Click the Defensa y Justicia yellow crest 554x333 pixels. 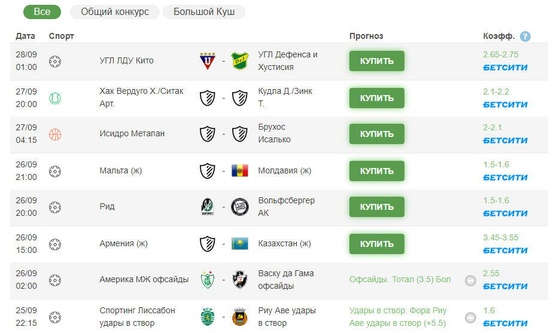point(240,61)
